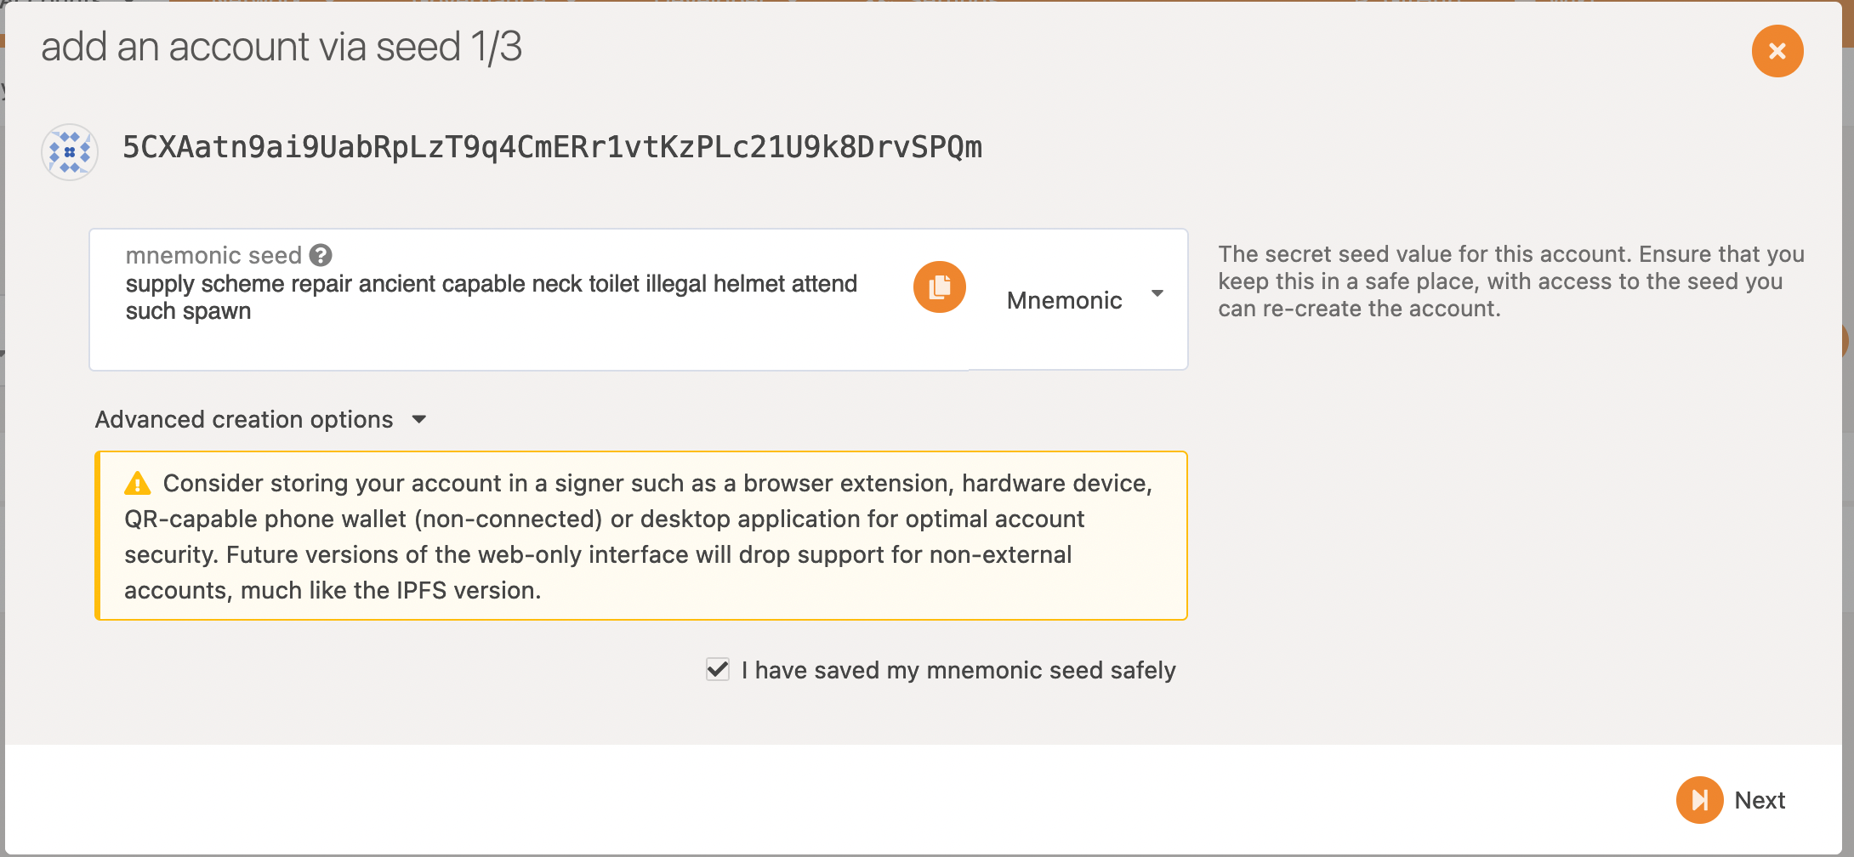The image size is (1854, 857).
Task: Click the Next button label
Action: [x=1760, y=800]
